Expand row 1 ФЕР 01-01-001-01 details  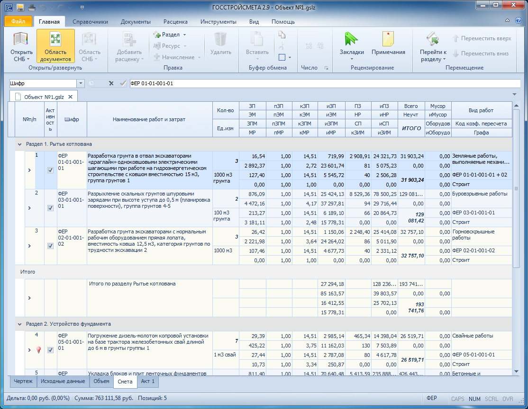pos(30,170)
